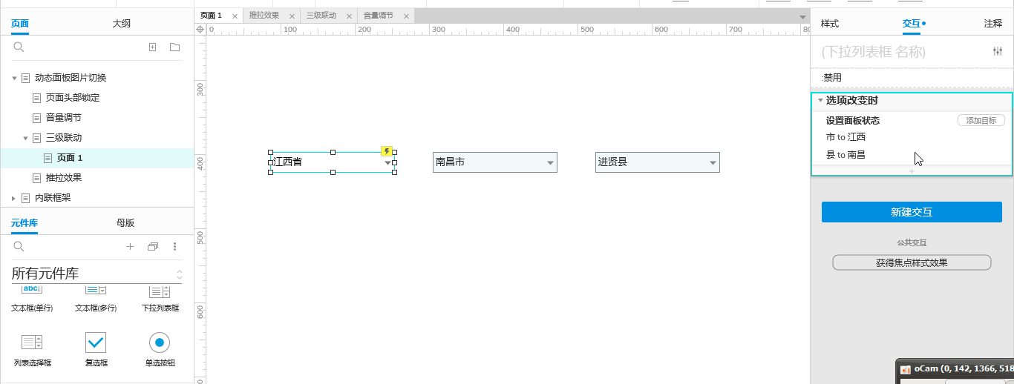Activate the 推拉效果 canvas tab

(x=264, y=16)
